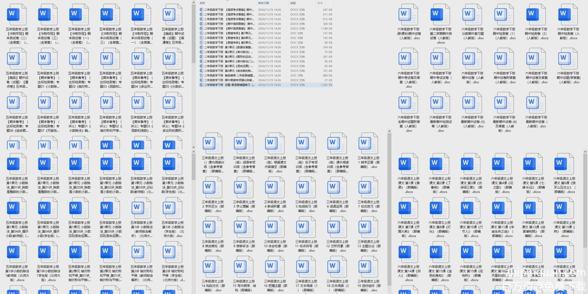Select 期末备考 达标检测卷 专题05《分数的 file icon
The image size is (588, 294).
click(x=172, y=59)
